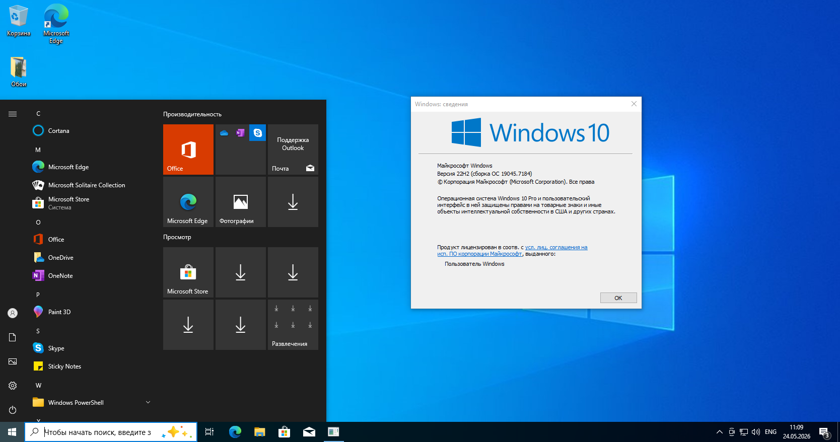
Task: Open the OneNote icon in tile folder
Action: tap(241, 133)
